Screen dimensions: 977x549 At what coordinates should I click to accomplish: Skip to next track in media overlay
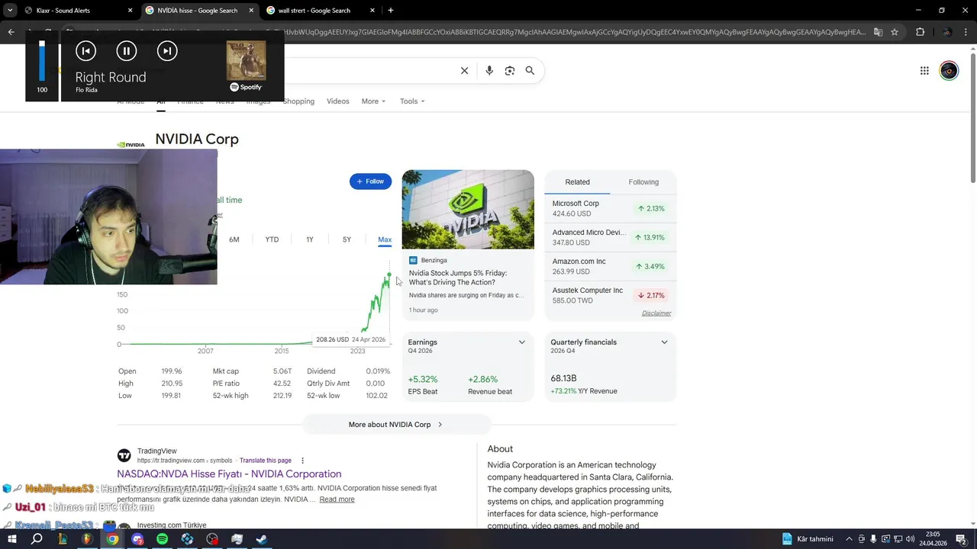(167, 51)
